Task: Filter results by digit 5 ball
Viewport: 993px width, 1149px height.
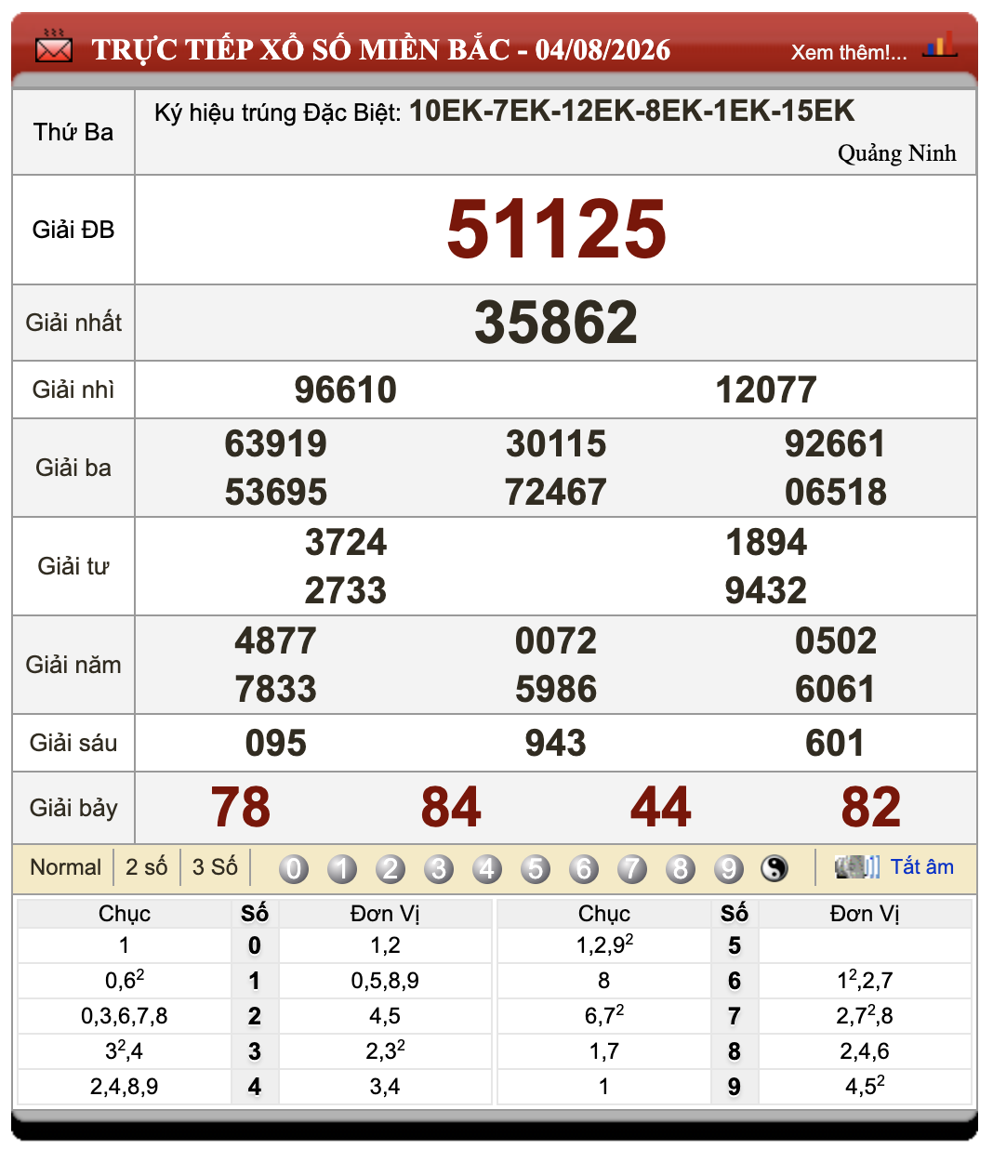Action: (536, 868)
